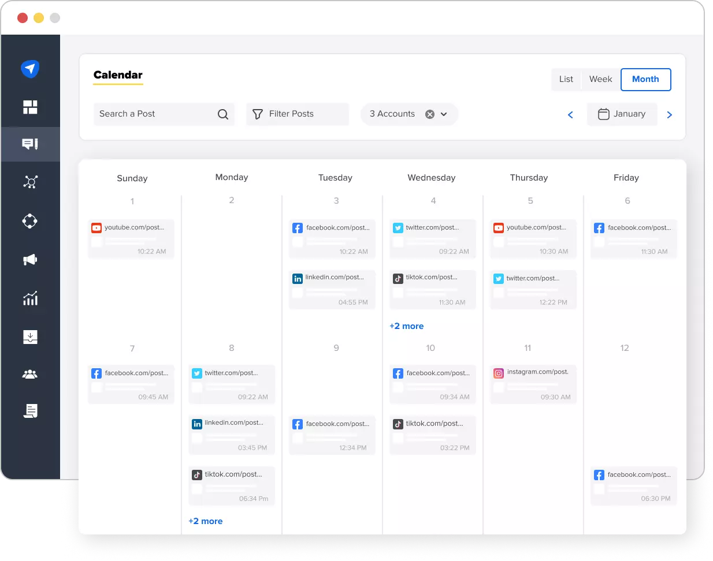Click the documents icon at sidebar bottom
The width and height of the screenshot is (713, 561).
point(30,411)
